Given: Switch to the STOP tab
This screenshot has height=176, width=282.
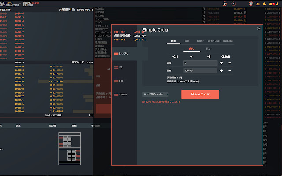Looking at the screenshot, I should pyautogui.click(x=200, y=41).
